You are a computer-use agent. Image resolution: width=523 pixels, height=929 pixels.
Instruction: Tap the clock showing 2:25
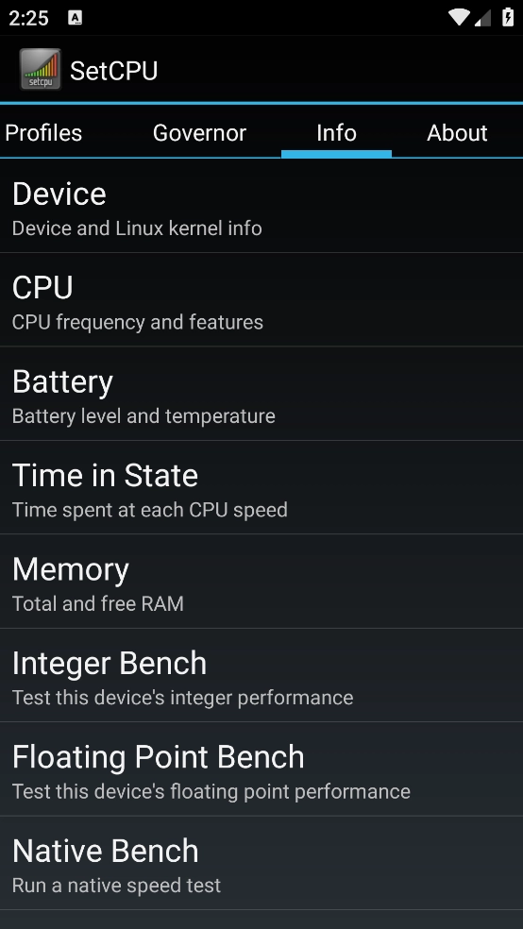pos(28,18)
